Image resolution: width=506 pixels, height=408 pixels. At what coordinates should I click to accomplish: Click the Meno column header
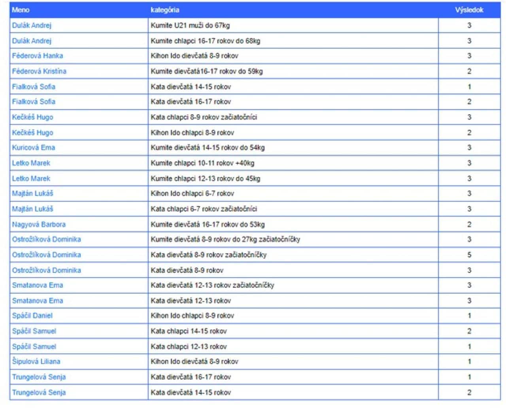coord(21,10)
